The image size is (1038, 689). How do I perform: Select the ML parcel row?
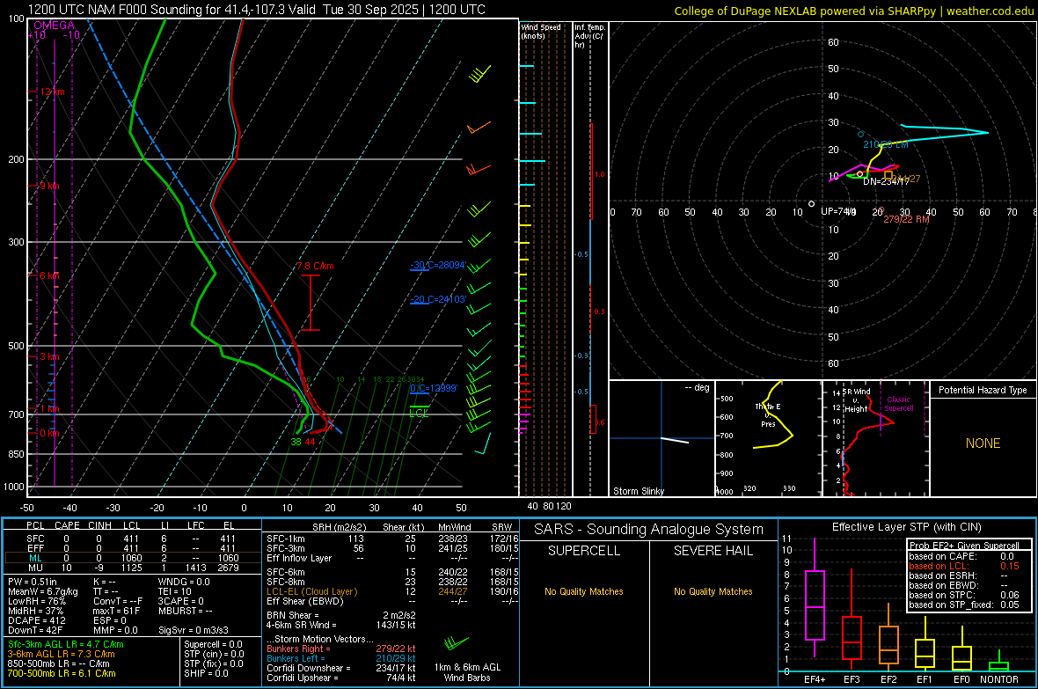(x=132, y=559)
